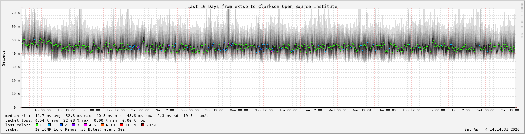
Task: Click the green loss color swatch for 0
Action: point(37,125)
